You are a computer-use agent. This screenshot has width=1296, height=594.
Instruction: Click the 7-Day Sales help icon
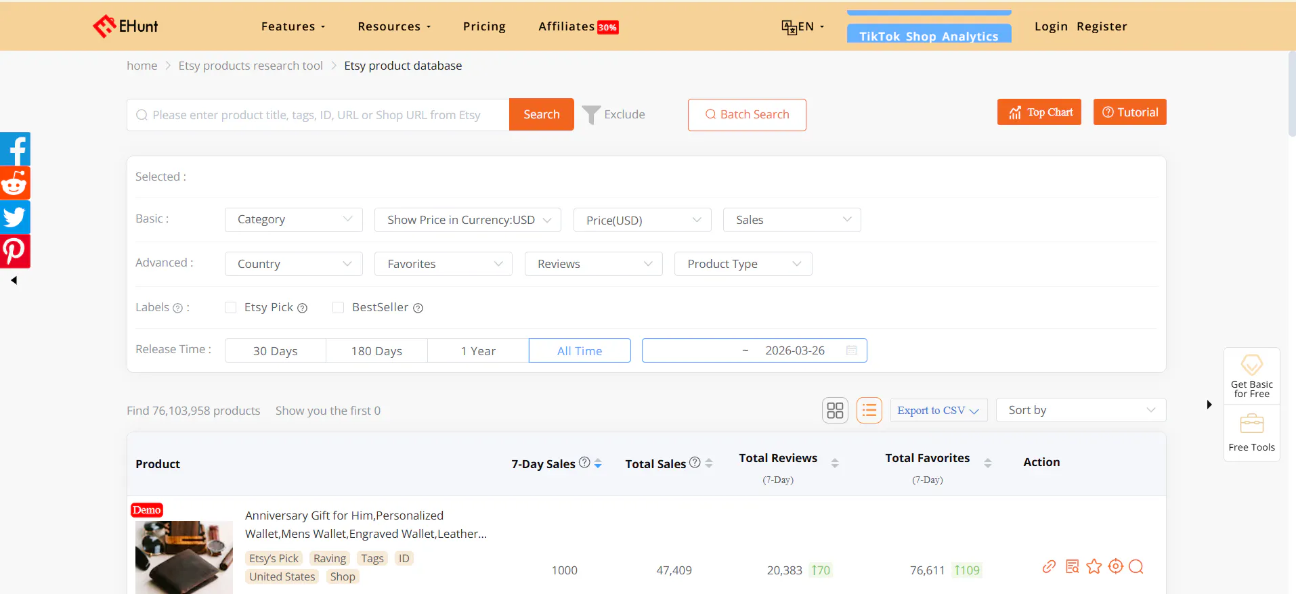[x=584, y=462]
